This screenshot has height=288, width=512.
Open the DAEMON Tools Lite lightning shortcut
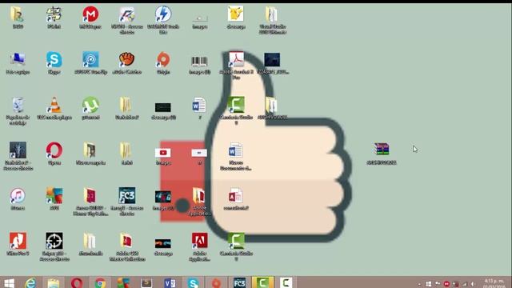click(x=163, y=14)
